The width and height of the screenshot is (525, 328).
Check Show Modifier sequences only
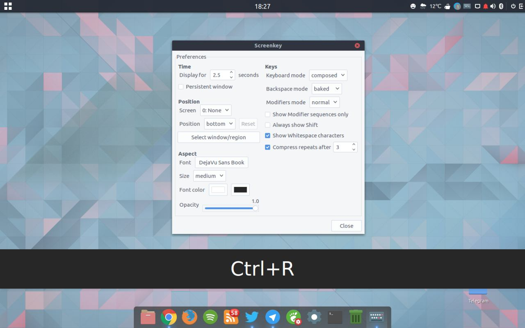coord(267,114)
